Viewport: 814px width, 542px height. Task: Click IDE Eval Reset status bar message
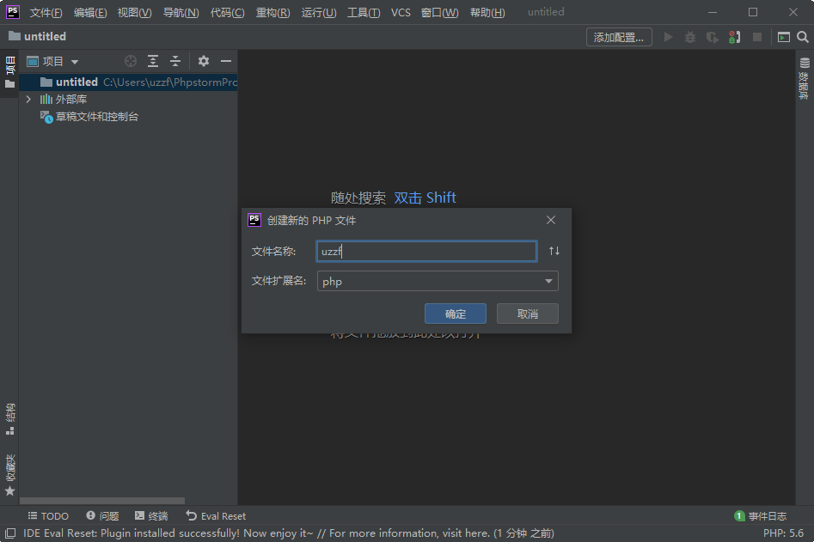tap(289, 533)
